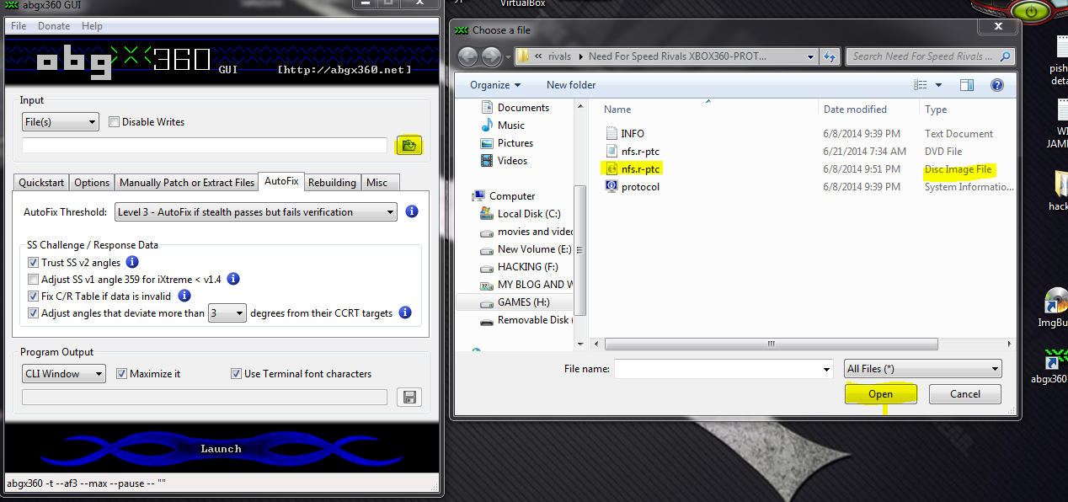Select the protocol system information file

(632, 187)
